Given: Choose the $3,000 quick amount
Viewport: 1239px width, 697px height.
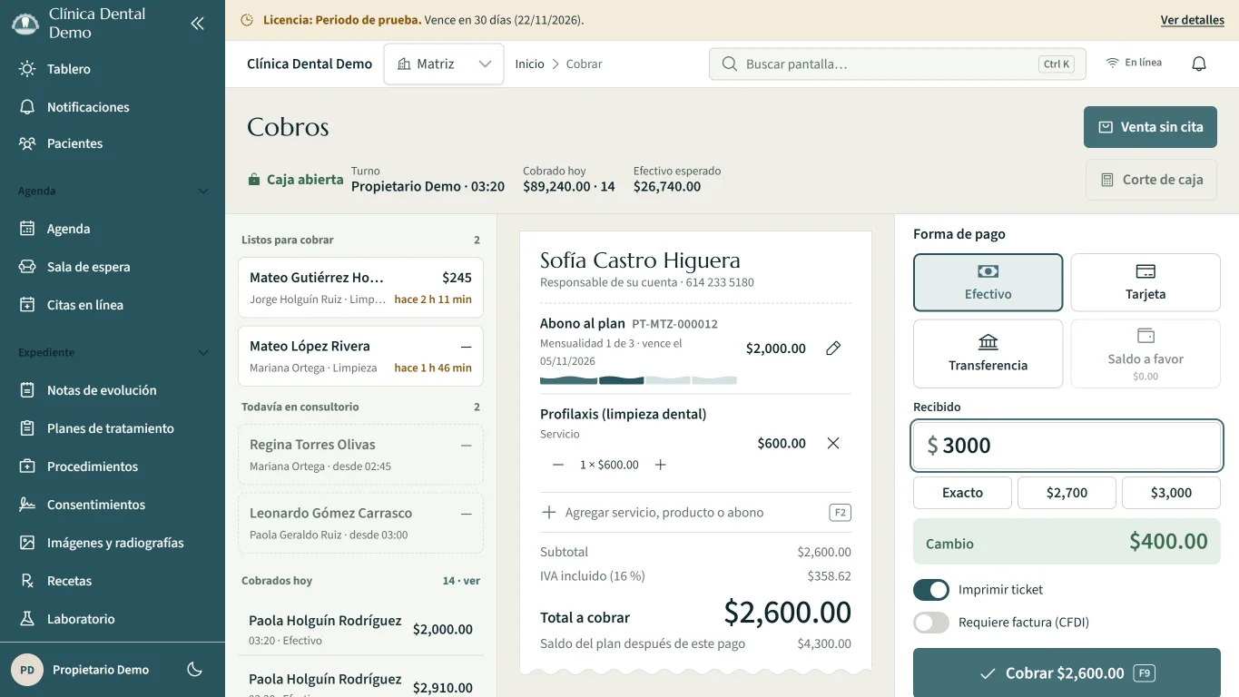Looking at the screenshot, I should (1171, 493).
